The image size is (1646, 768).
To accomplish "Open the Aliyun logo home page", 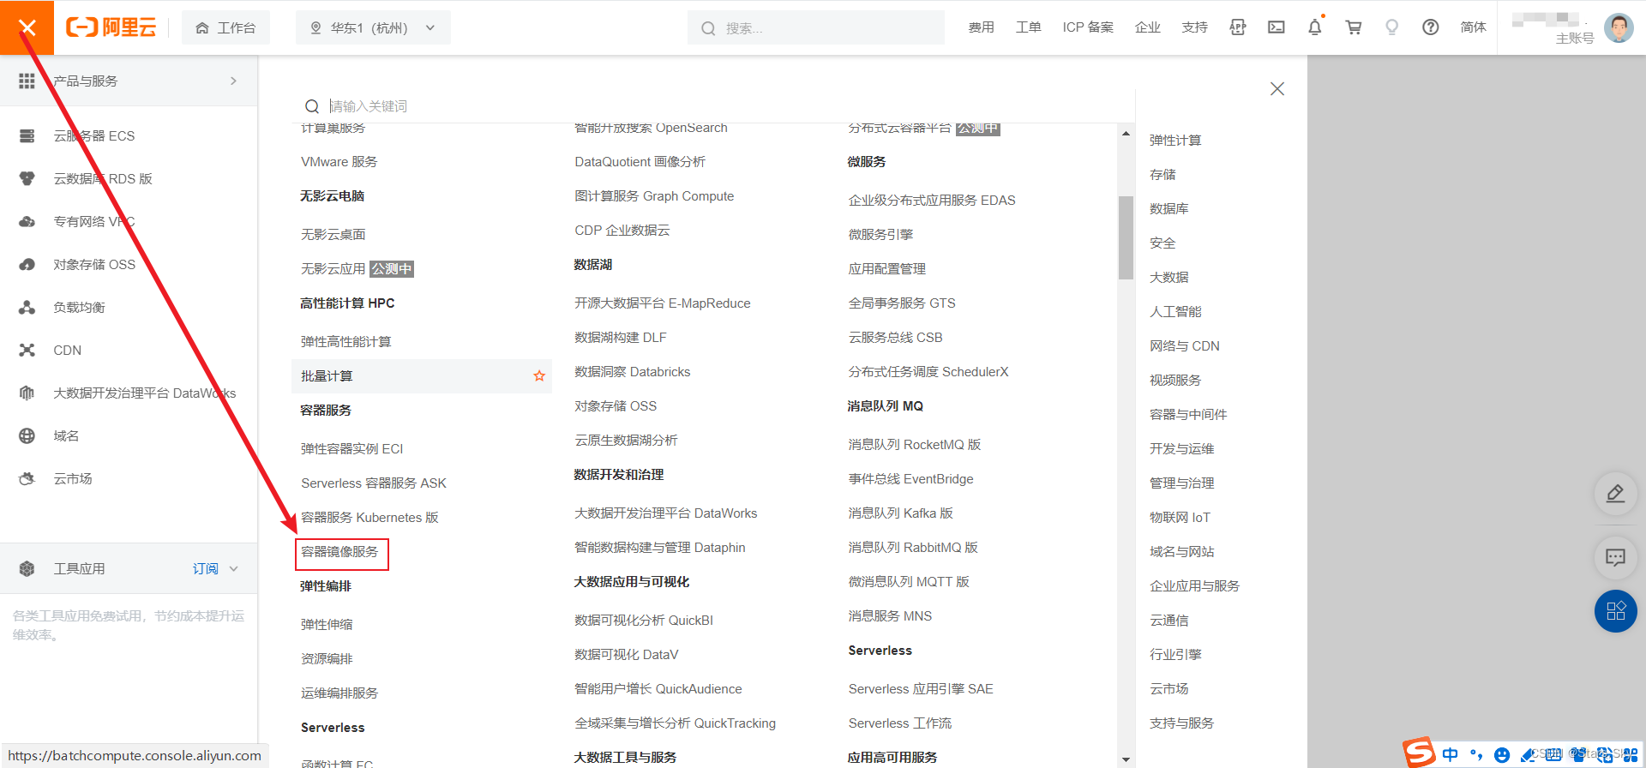I will (x=111, y=27).
